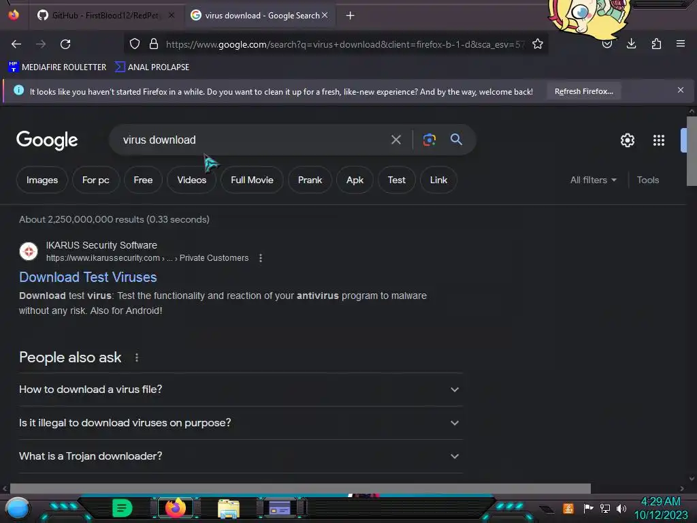The width and height of the screenshot is (697, 523).
Task: Filter results by Videos
Action: (x=191, y=180)
